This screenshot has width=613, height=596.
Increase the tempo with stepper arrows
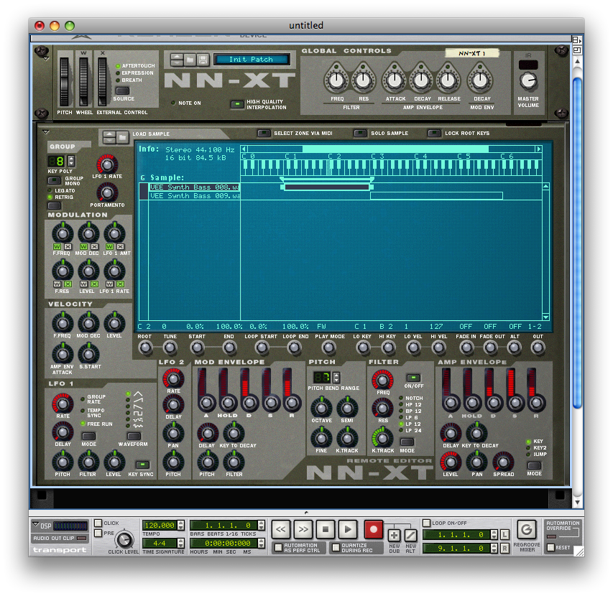click(x=180, y=523)
